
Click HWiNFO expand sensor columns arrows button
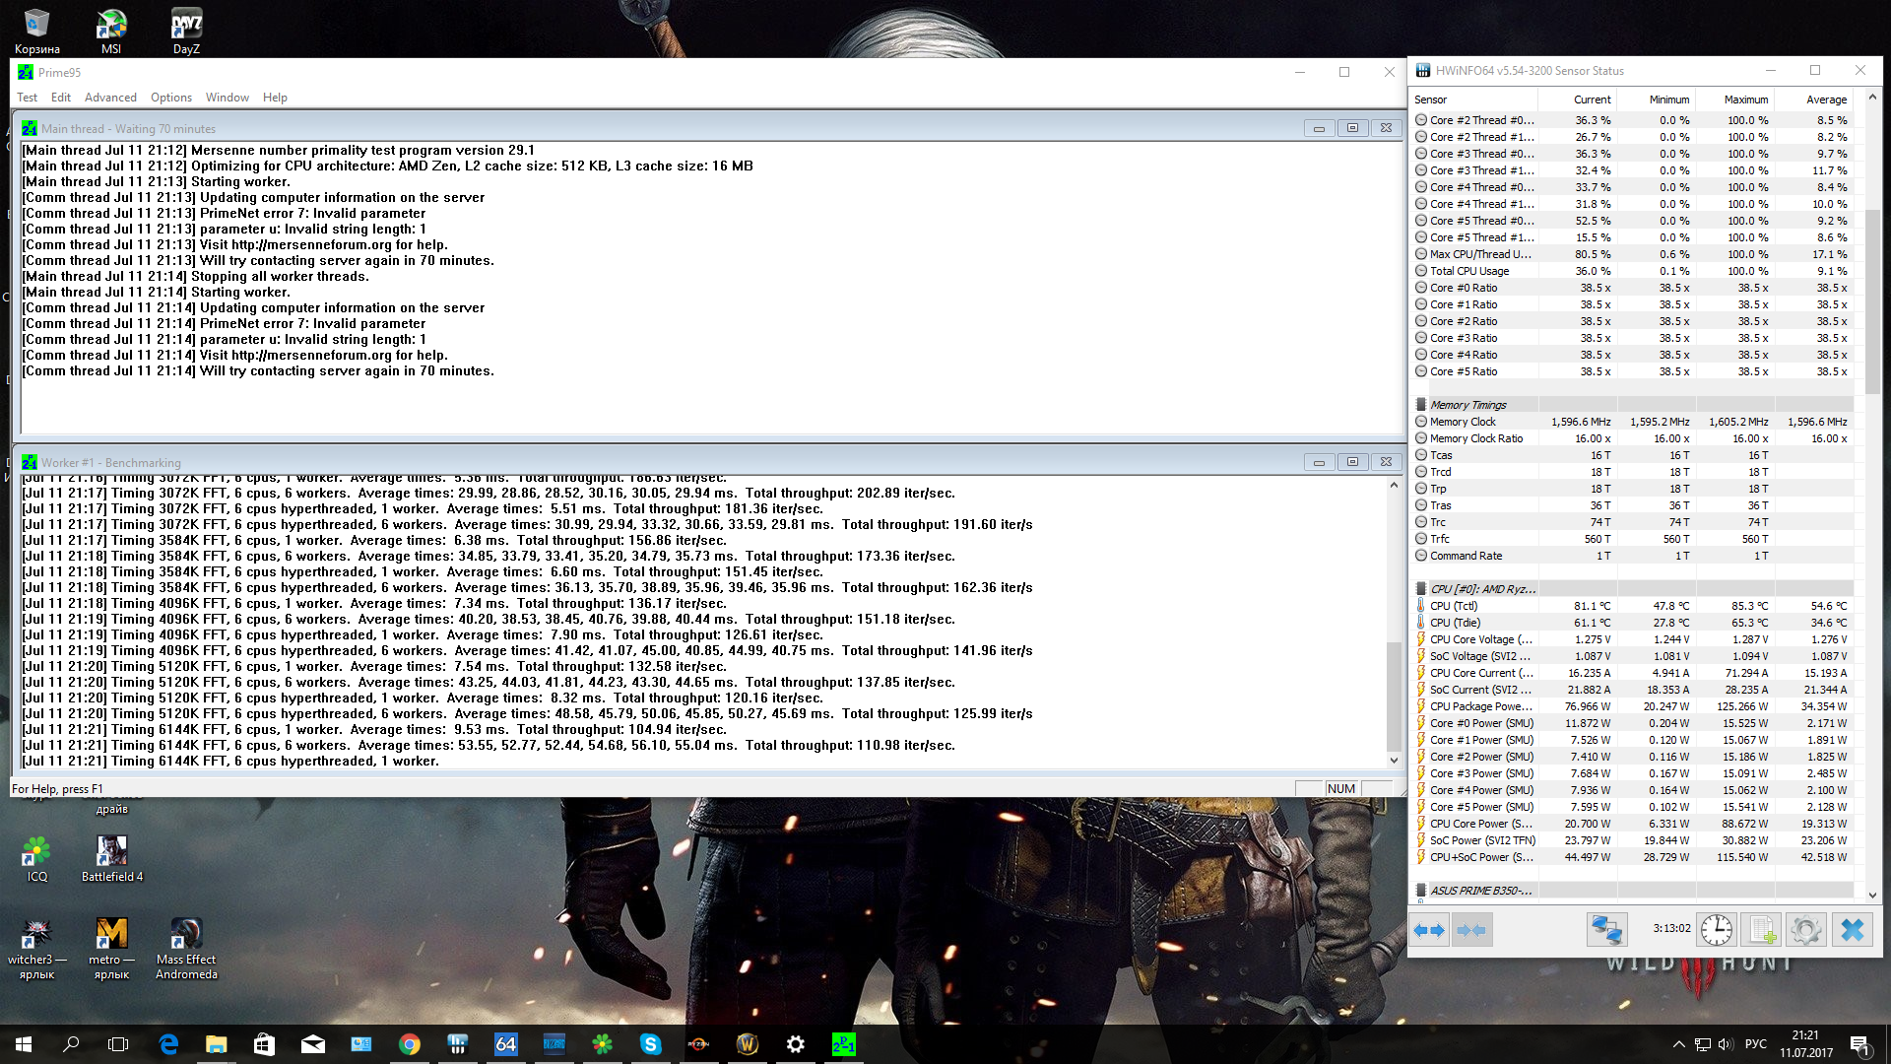coord(1429,930)
